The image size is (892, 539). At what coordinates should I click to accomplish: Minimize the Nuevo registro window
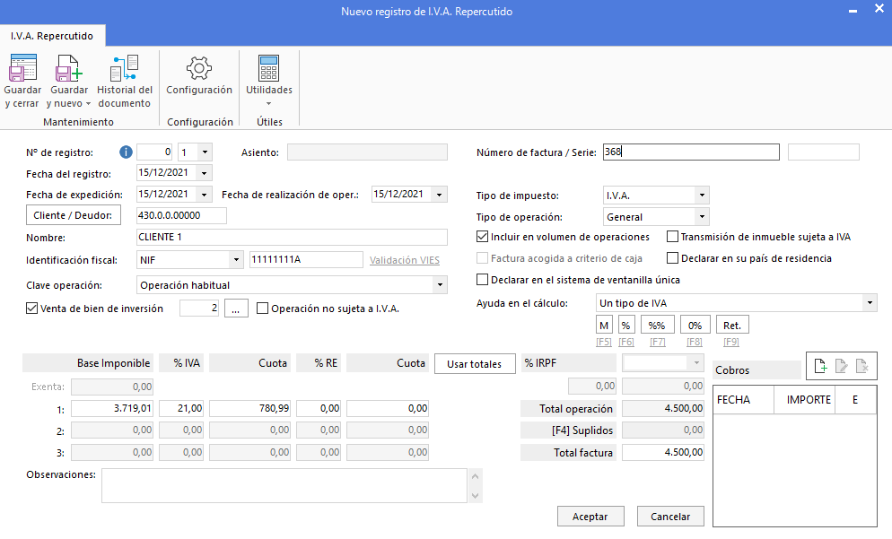point(853,11)
